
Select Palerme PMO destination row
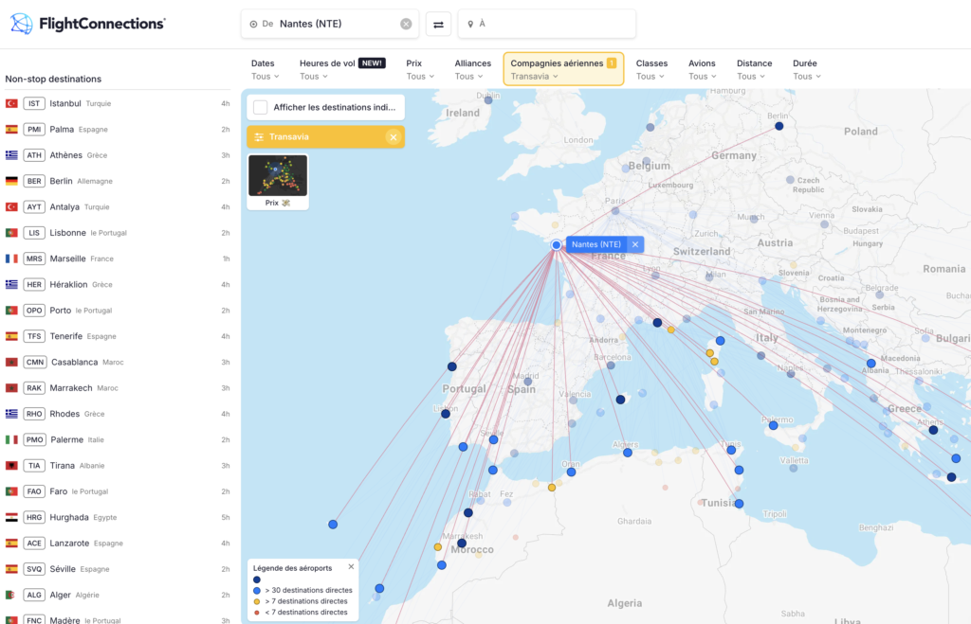coord(118,439)
